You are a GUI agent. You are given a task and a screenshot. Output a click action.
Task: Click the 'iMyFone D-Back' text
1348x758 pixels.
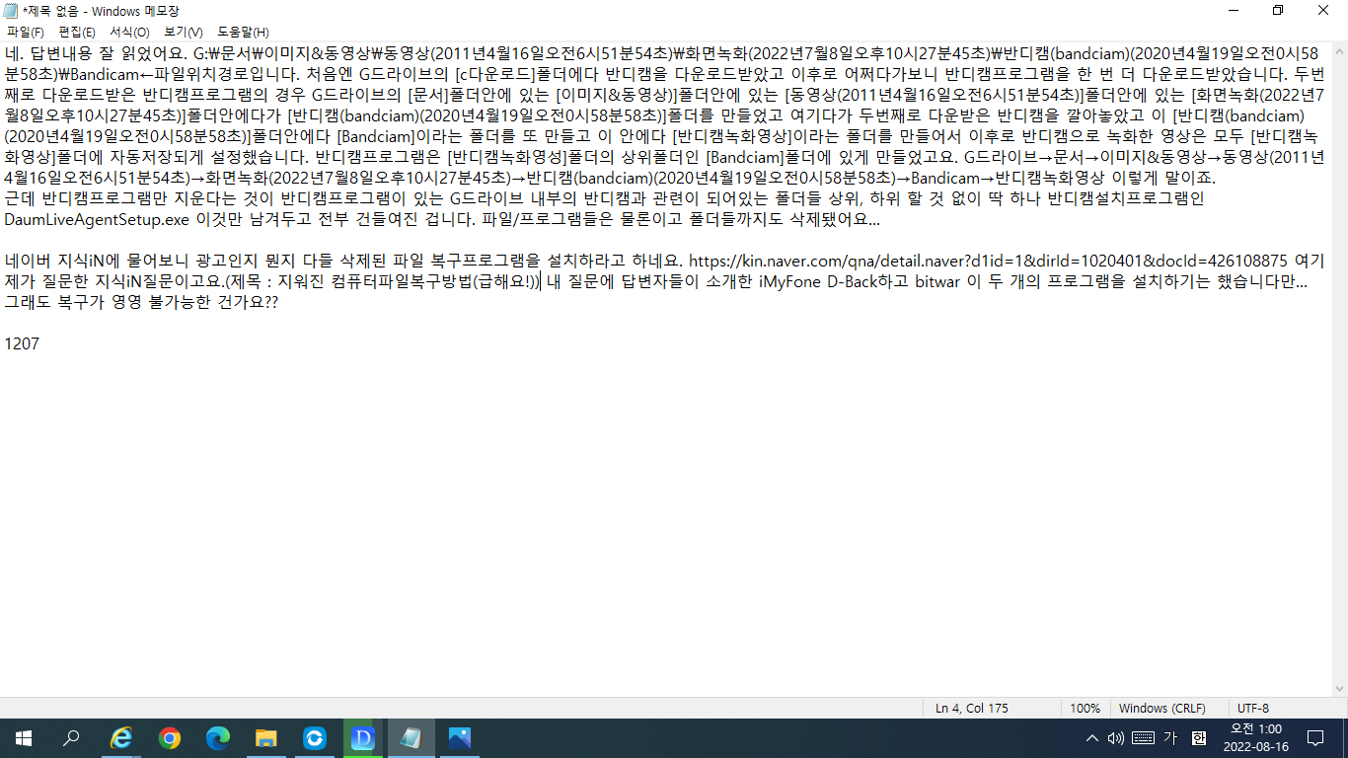(814, 281)
